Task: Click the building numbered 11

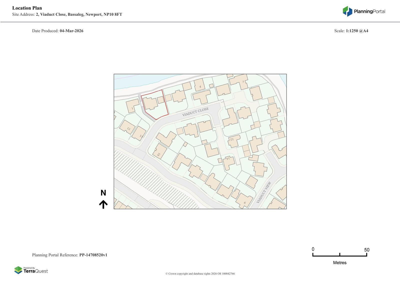Action: point(139,133)
